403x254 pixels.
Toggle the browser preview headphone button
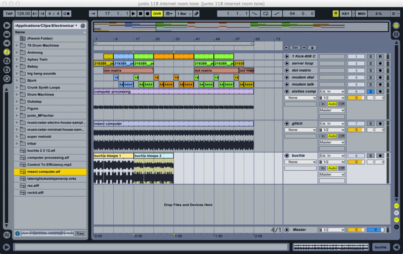17,234
